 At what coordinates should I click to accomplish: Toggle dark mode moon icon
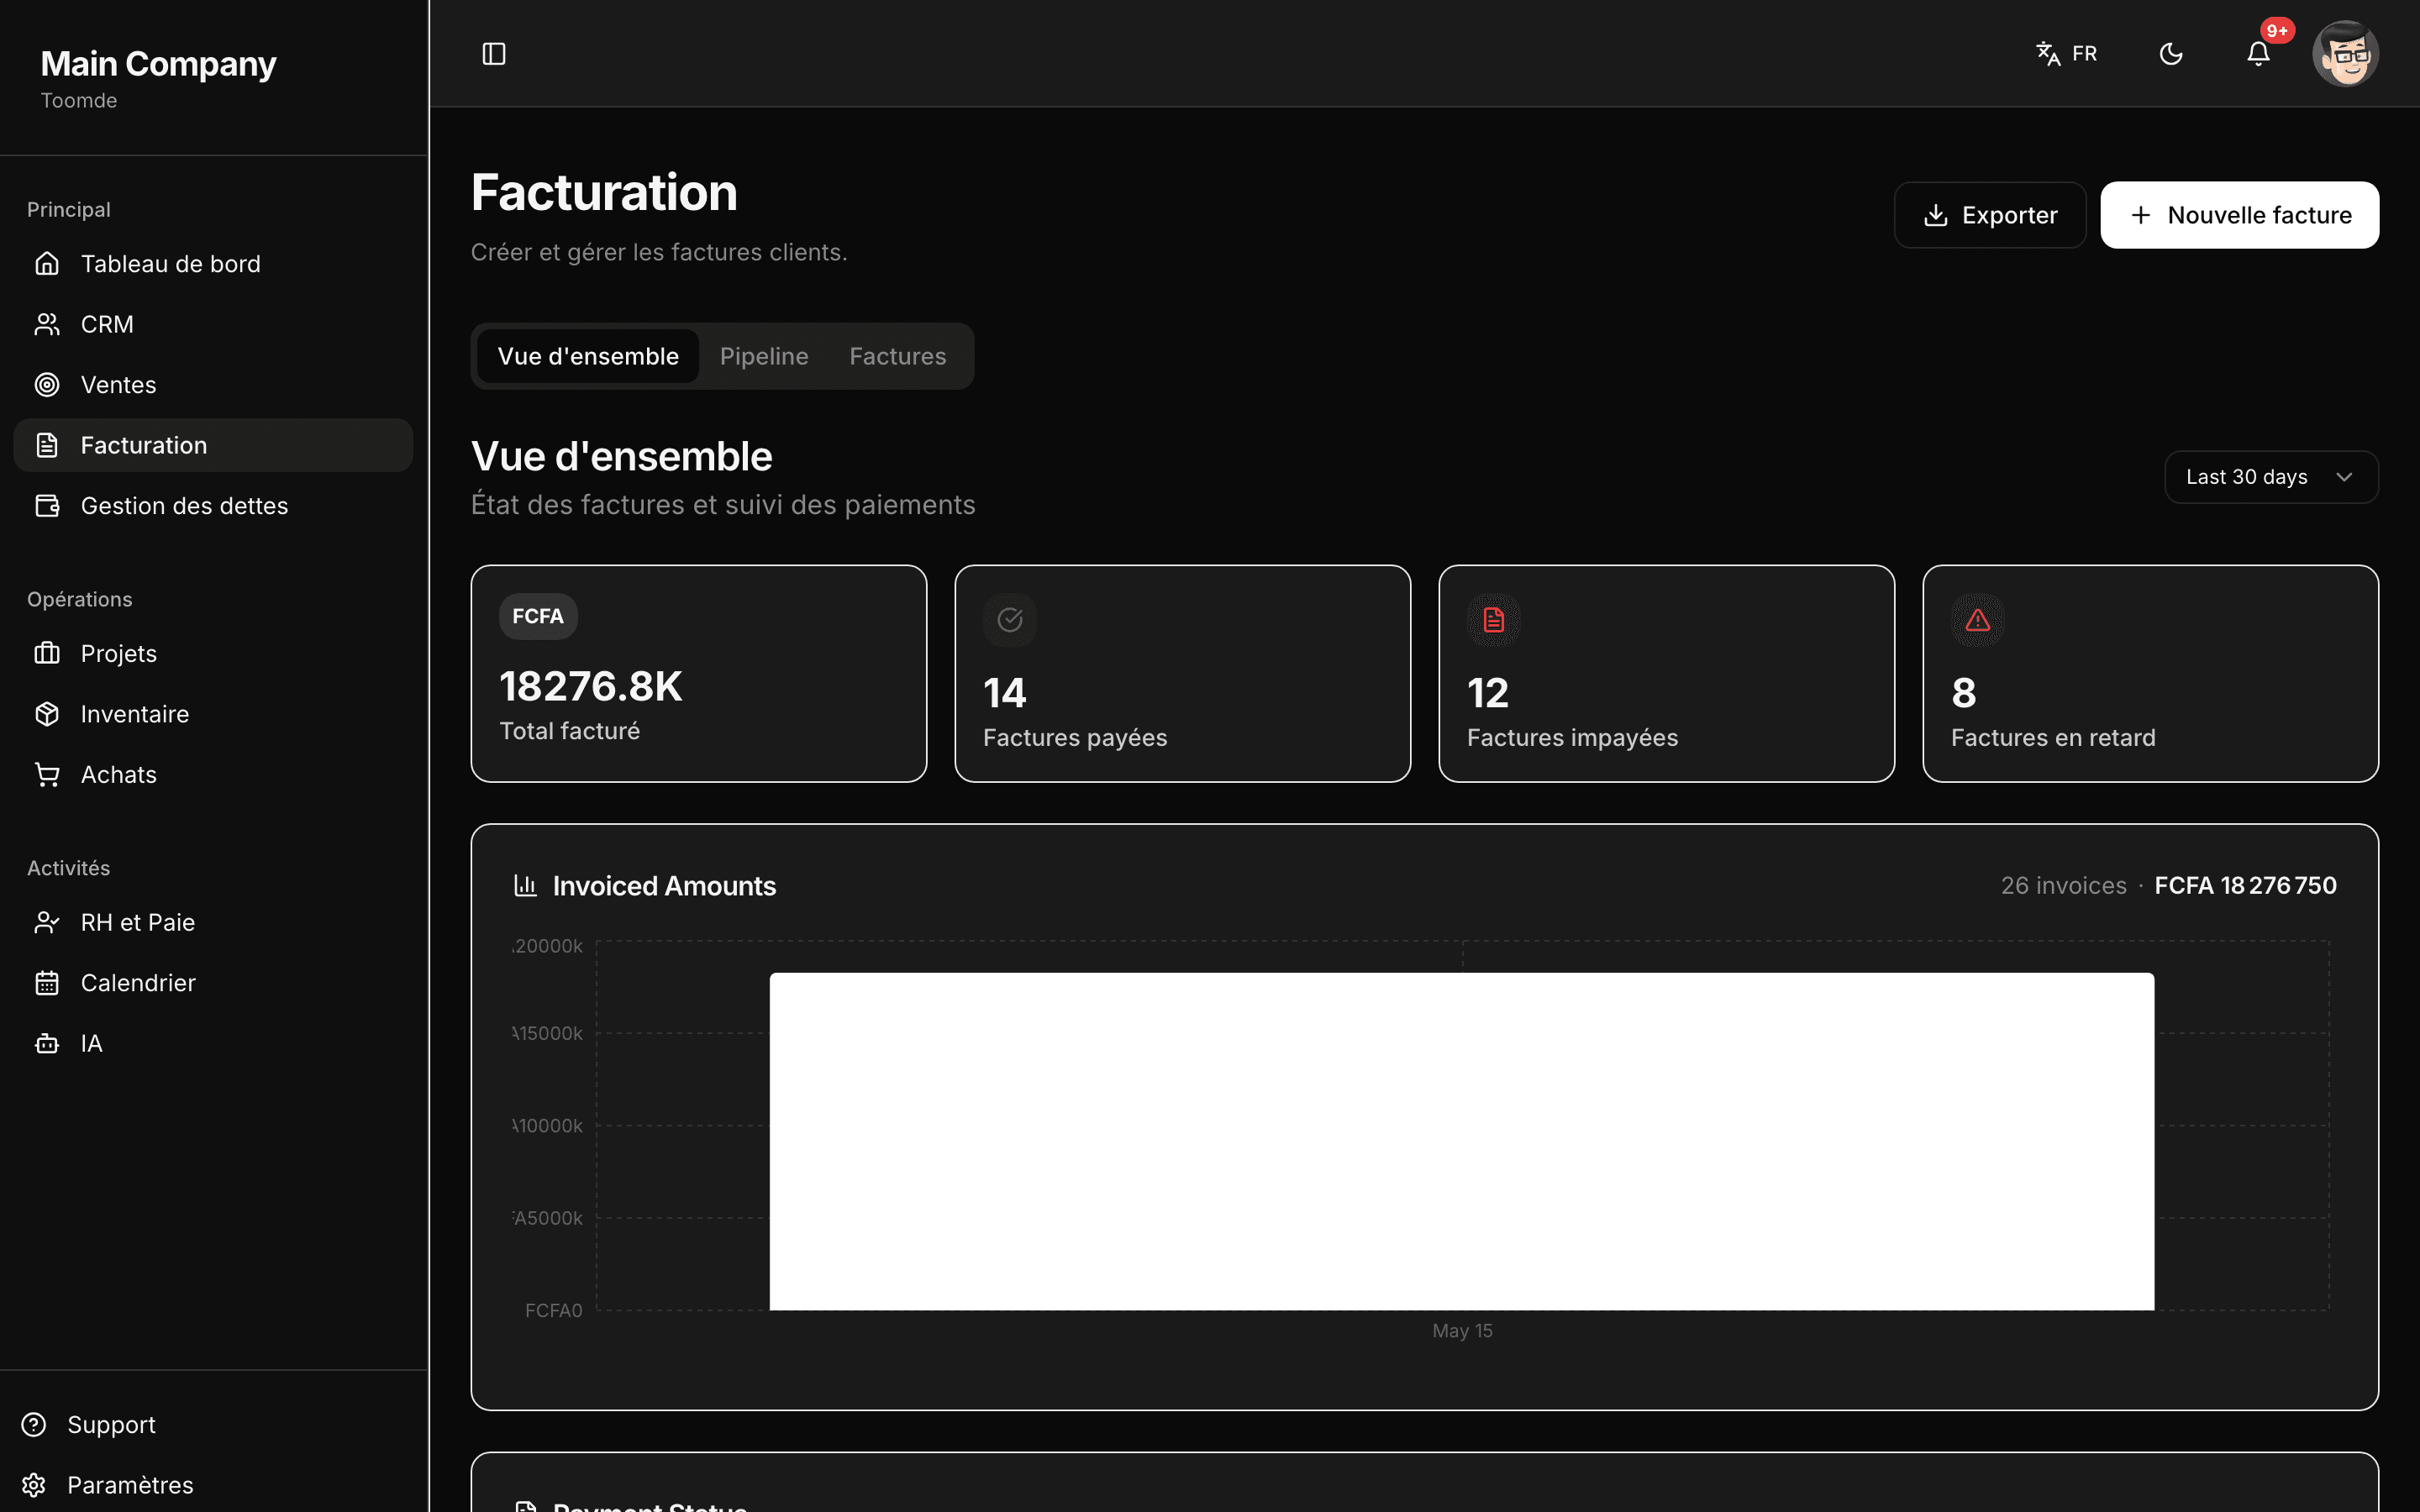(x=2171, y=54)
